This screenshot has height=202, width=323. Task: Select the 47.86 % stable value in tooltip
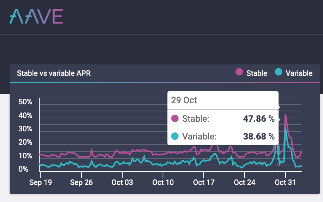[x=259, y=119]
